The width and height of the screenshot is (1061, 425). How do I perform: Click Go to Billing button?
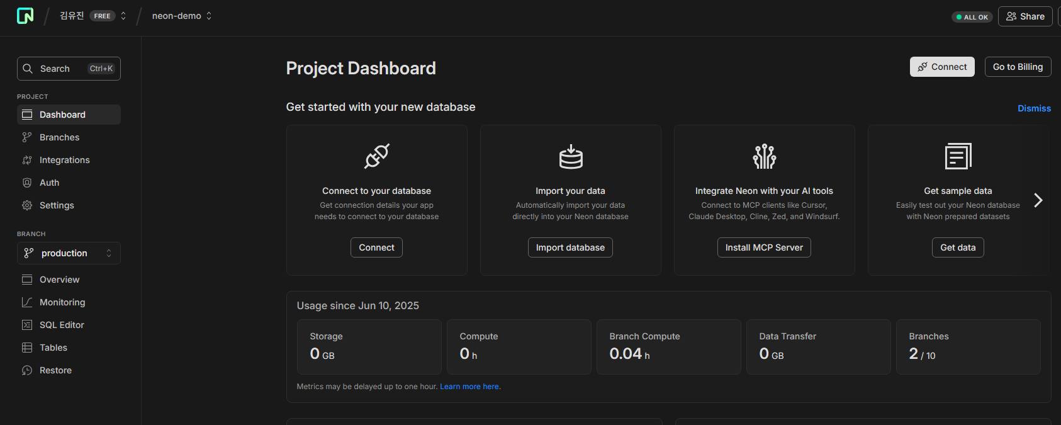click(1018, 67)
